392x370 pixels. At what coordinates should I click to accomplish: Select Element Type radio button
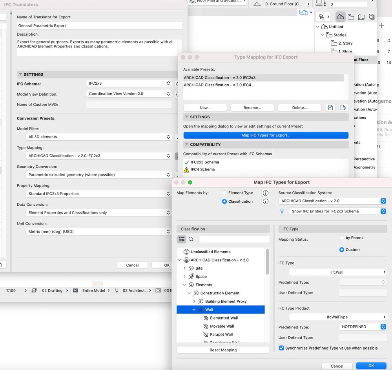click(x=224, y=193)
